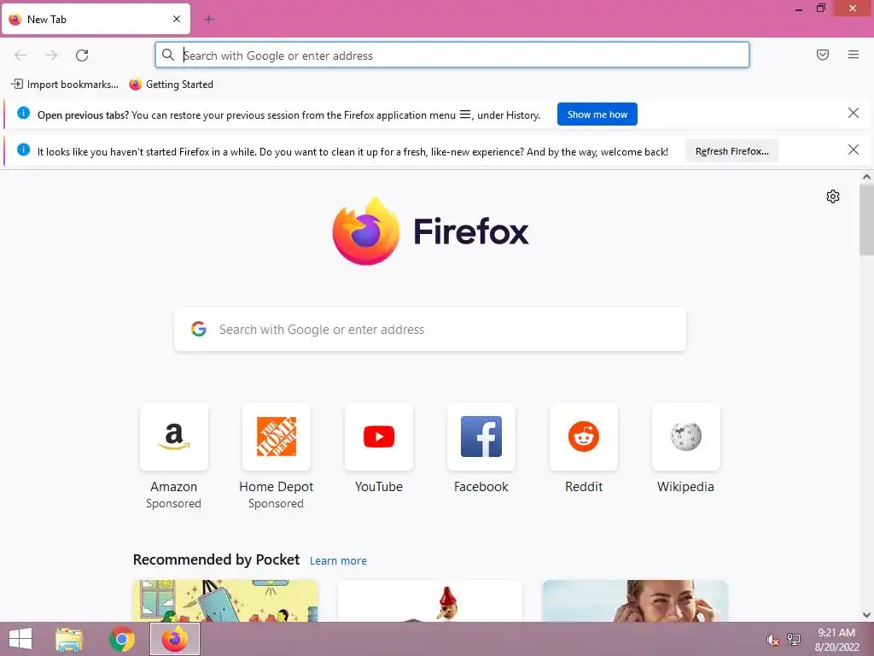Click the Firefox logo on new tab page
The height and width of the screenshot is (656, 874).
[x=430, y=231]
